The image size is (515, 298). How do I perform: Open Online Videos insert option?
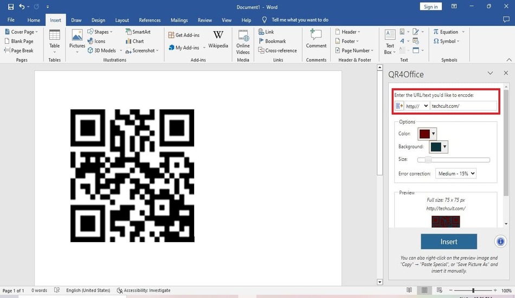click(x=243, y=41)
